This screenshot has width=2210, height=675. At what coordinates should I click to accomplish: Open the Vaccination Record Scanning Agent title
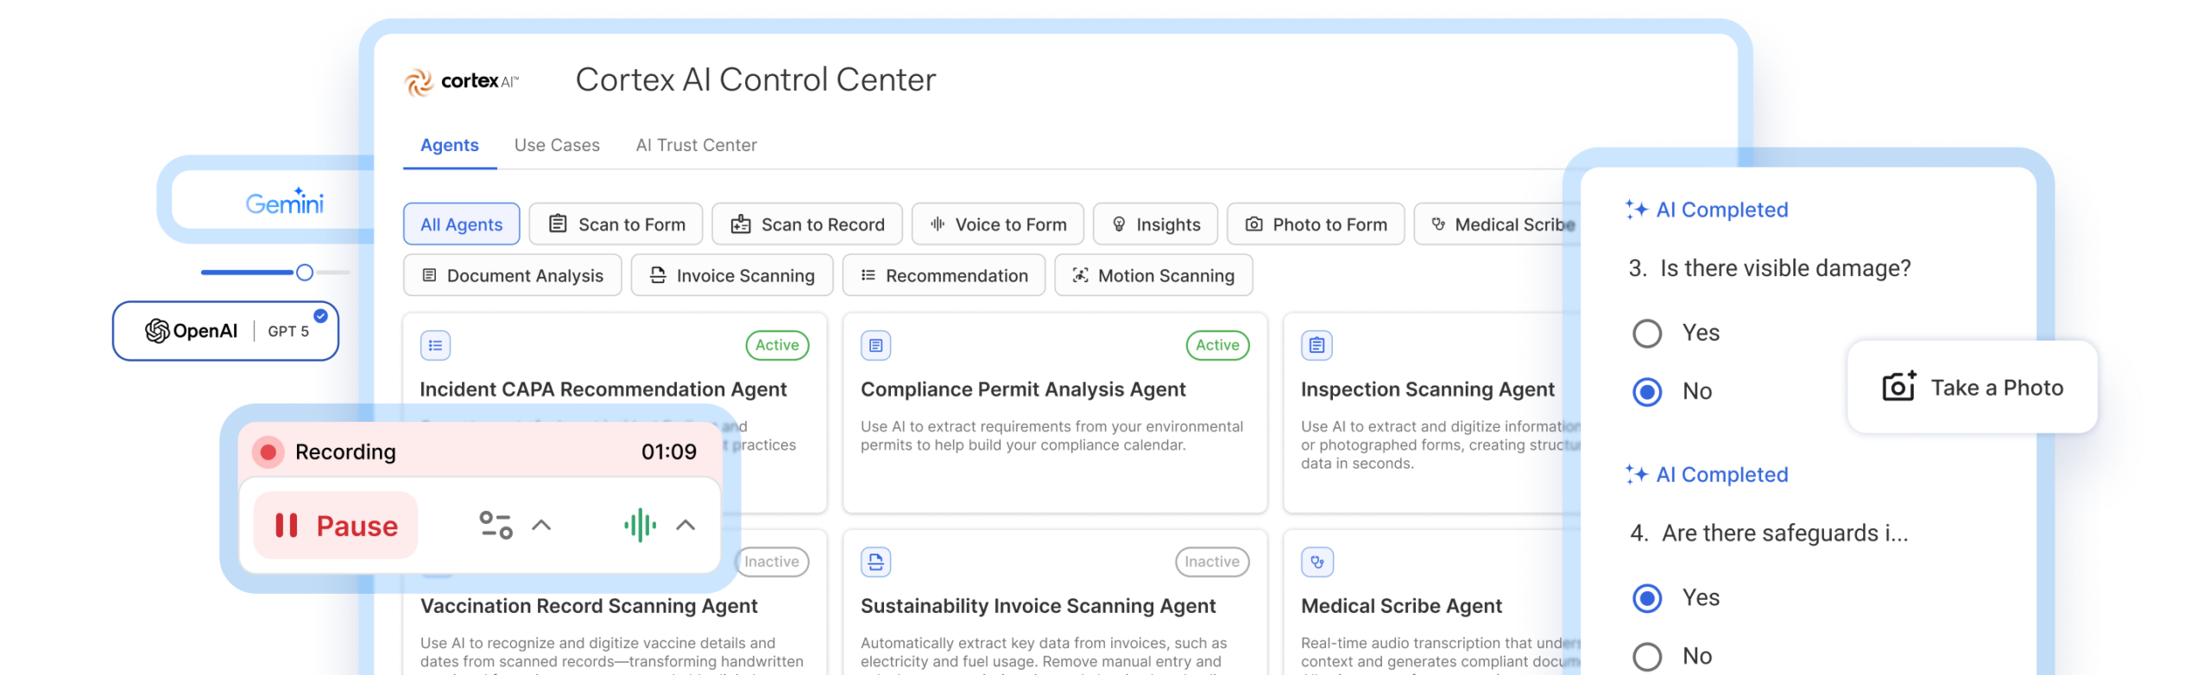click(x=589, y=607)
